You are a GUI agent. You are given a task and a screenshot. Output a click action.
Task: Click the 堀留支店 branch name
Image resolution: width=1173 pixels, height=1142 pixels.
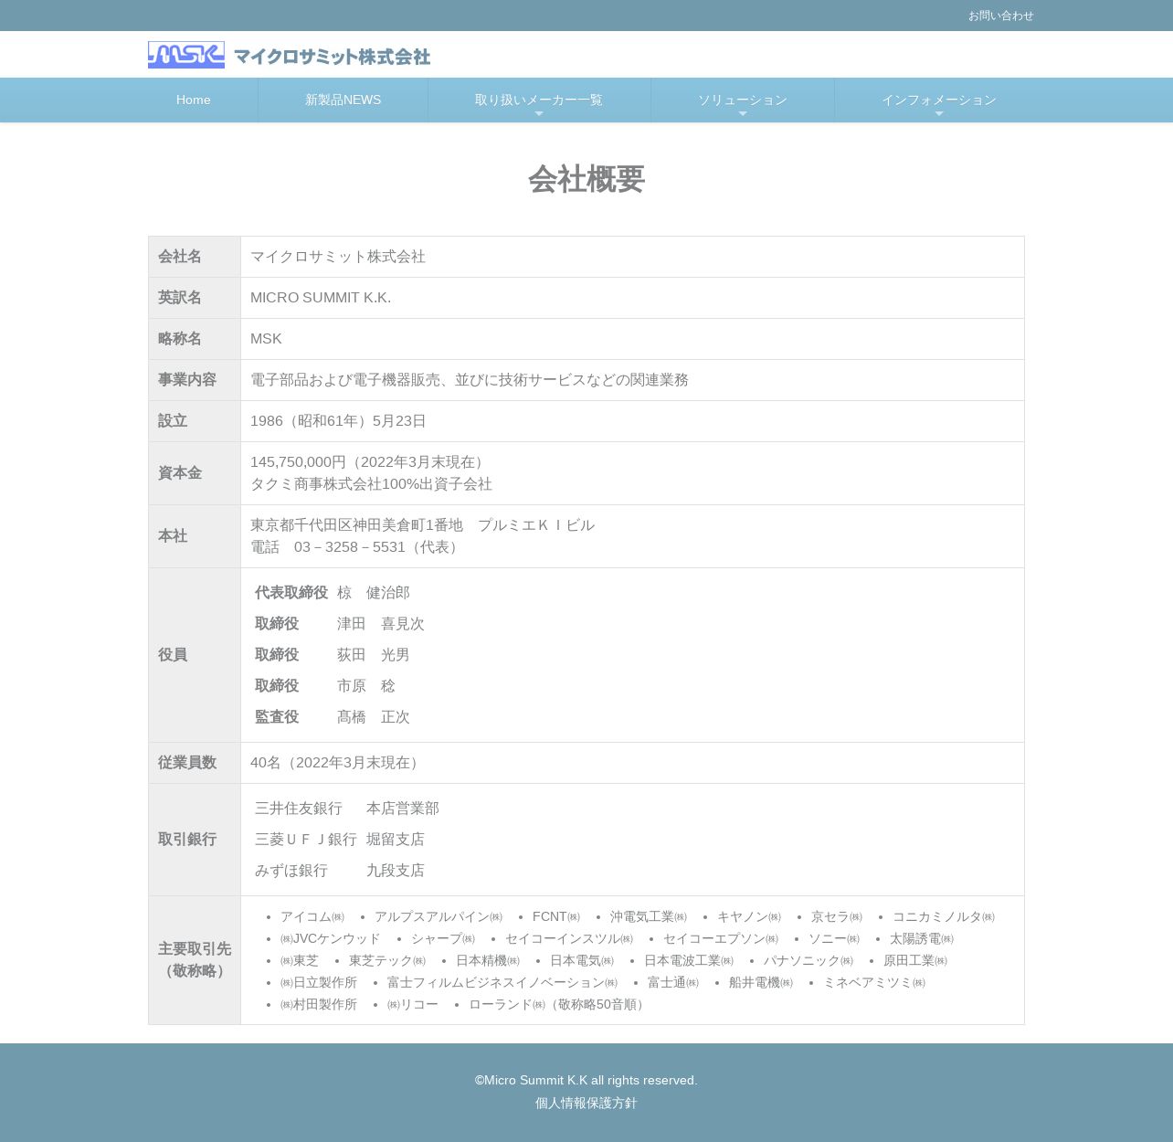[396, 840]
